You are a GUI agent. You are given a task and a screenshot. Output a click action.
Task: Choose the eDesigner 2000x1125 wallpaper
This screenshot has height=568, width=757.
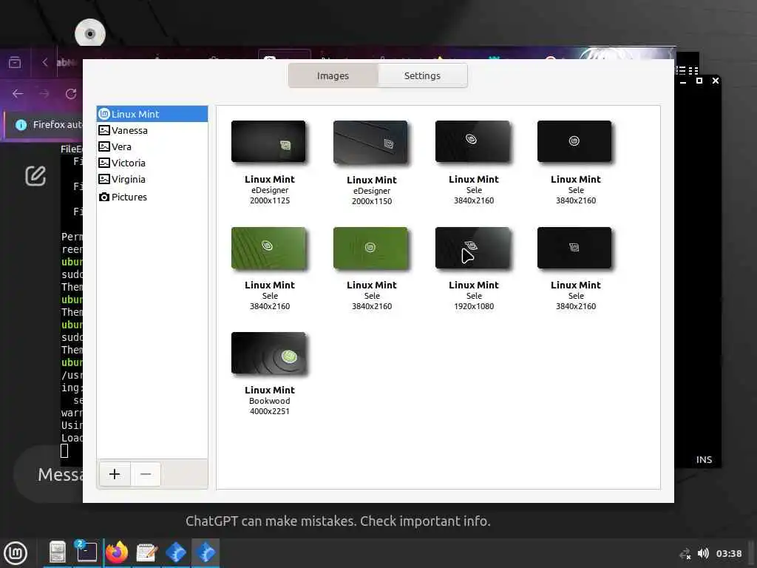268,141
